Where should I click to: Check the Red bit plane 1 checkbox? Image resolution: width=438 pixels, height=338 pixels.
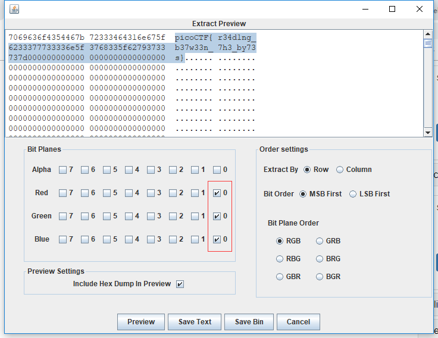click(x=195, y=193)
